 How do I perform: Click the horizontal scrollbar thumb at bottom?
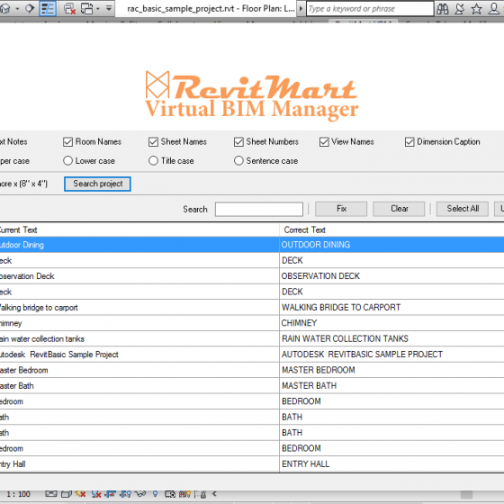(x=466, y=494)
